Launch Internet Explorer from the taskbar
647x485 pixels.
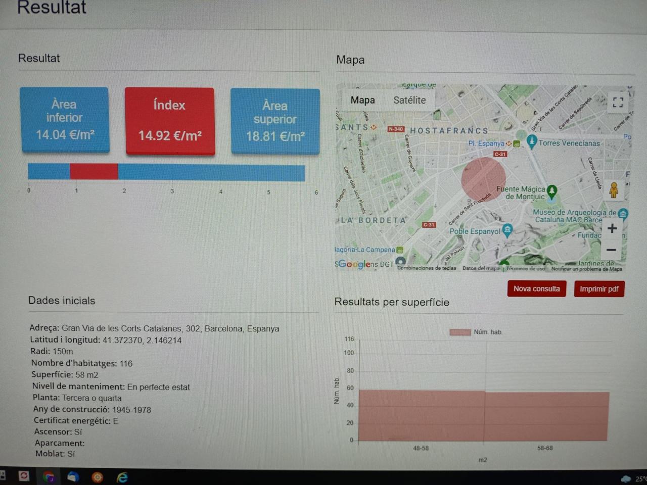tap(122, 477)
